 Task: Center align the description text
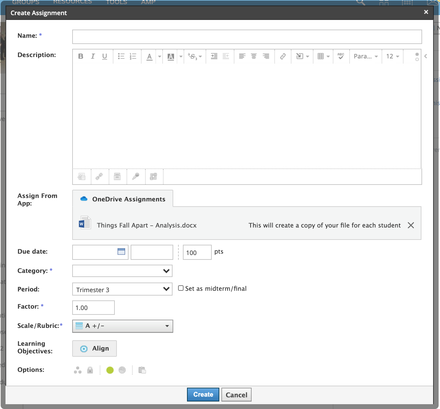(254, 56)
